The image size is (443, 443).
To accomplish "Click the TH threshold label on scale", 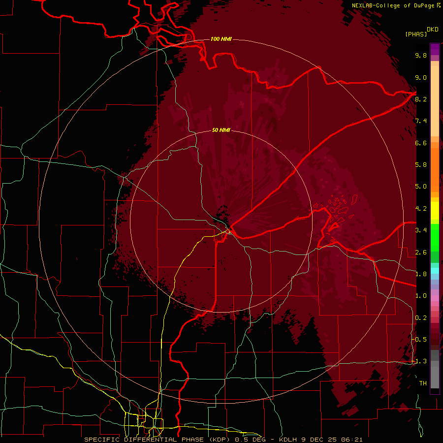I will tap(423, 383).
